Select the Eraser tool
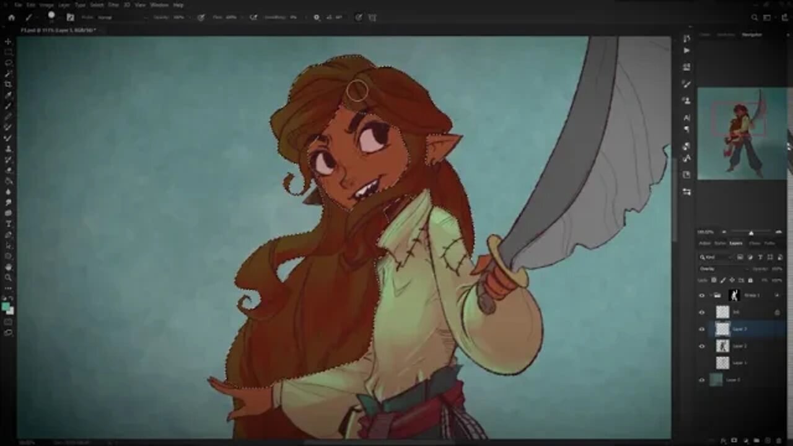 [8, 170]
